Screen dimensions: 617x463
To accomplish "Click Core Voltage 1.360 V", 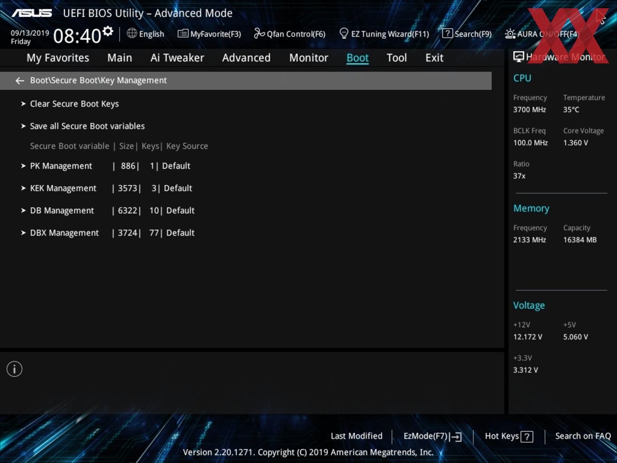I will (576, 143).
